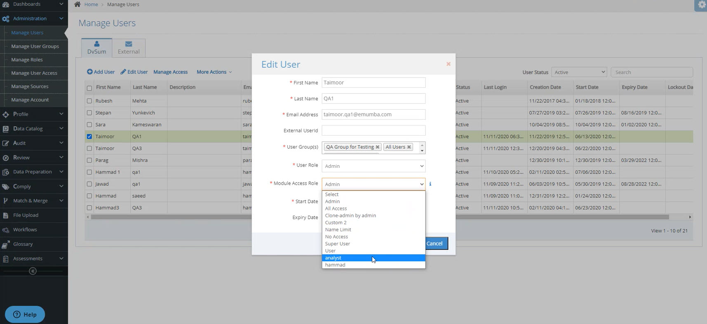Click the Administration gears icon
The image size is (707, 324).
(x=6, y=19)
